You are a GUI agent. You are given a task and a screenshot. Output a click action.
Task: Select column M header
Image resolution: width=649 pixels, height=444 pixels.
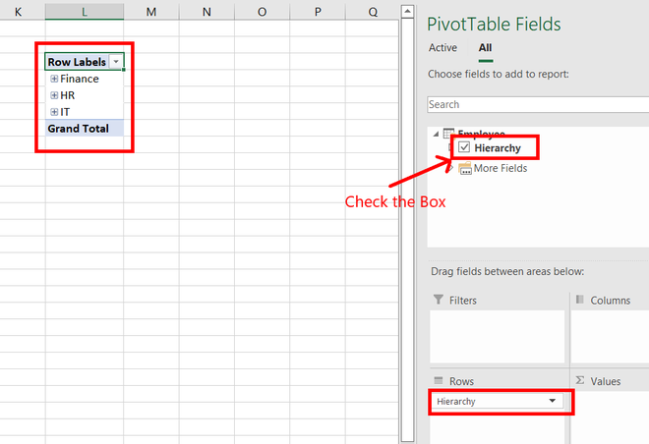click(151, 12)
